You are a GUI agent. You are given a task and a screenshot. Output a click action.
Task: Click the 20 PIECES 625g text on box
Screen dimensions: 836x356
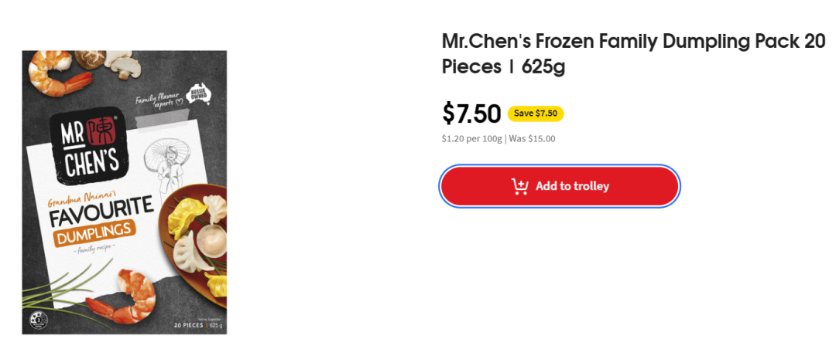(198, 325)
